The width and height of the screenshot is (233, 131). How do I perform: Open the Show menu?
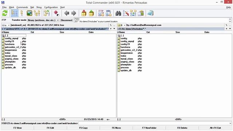pyautogui.click(x=39, y=7)
